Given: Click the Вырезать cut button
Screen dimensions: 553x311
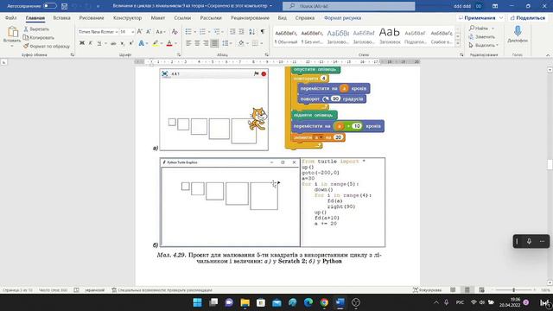Looking at the screenshot, I should (x=36, y=29).
